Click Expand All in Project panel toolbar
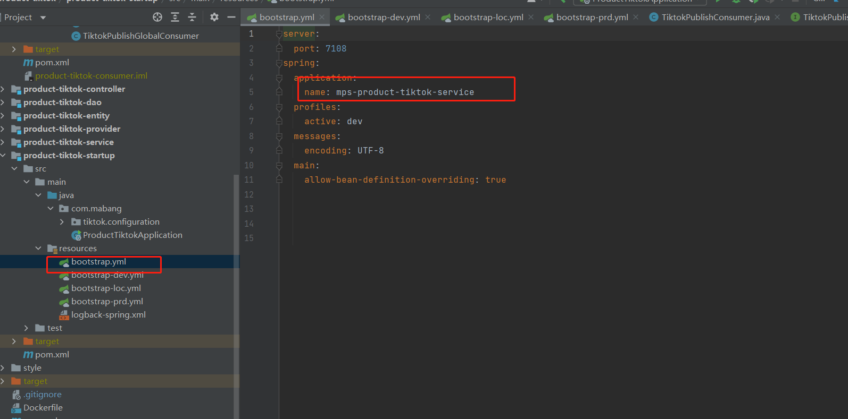Viewport: 848px width, 419px height. point(175,18)
